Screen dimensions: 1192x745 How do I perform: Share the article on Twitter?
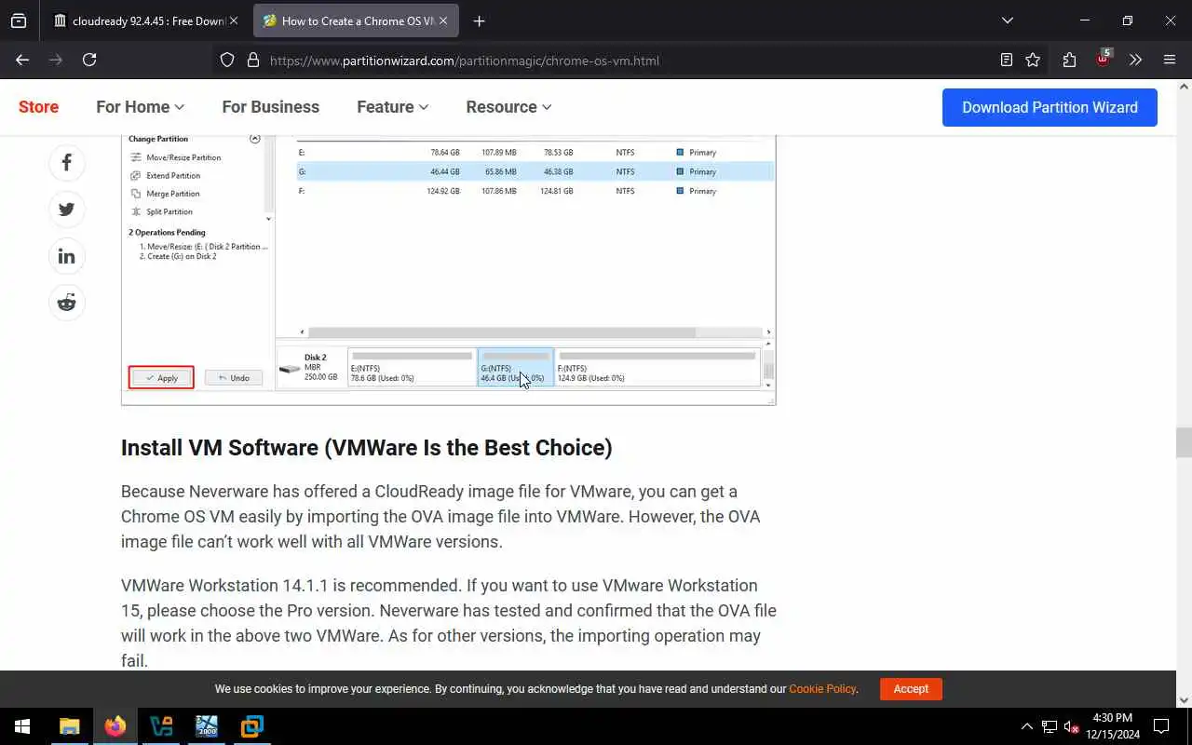coord(67,210)
